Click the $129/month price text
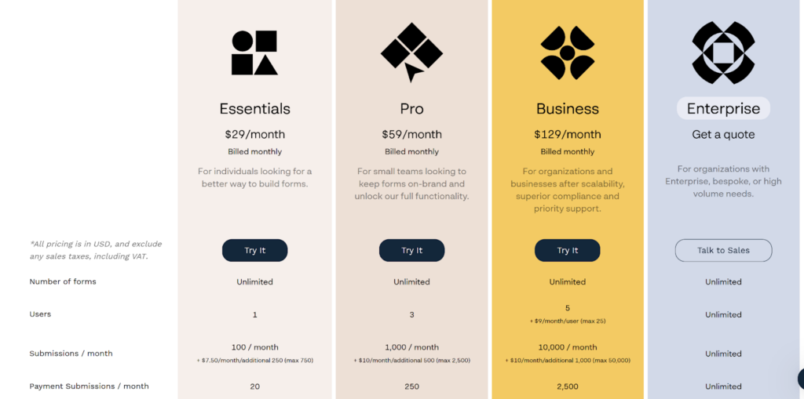 pyautogui.click(x=567, y=135)
